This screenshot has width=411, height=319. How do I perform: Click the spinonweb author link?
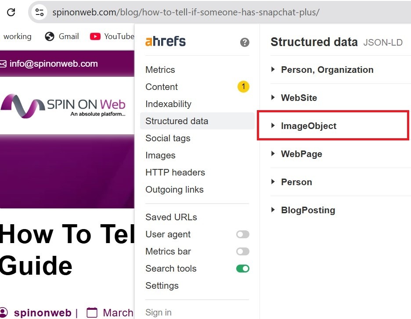pyautogui.click(x=43, y=313)
